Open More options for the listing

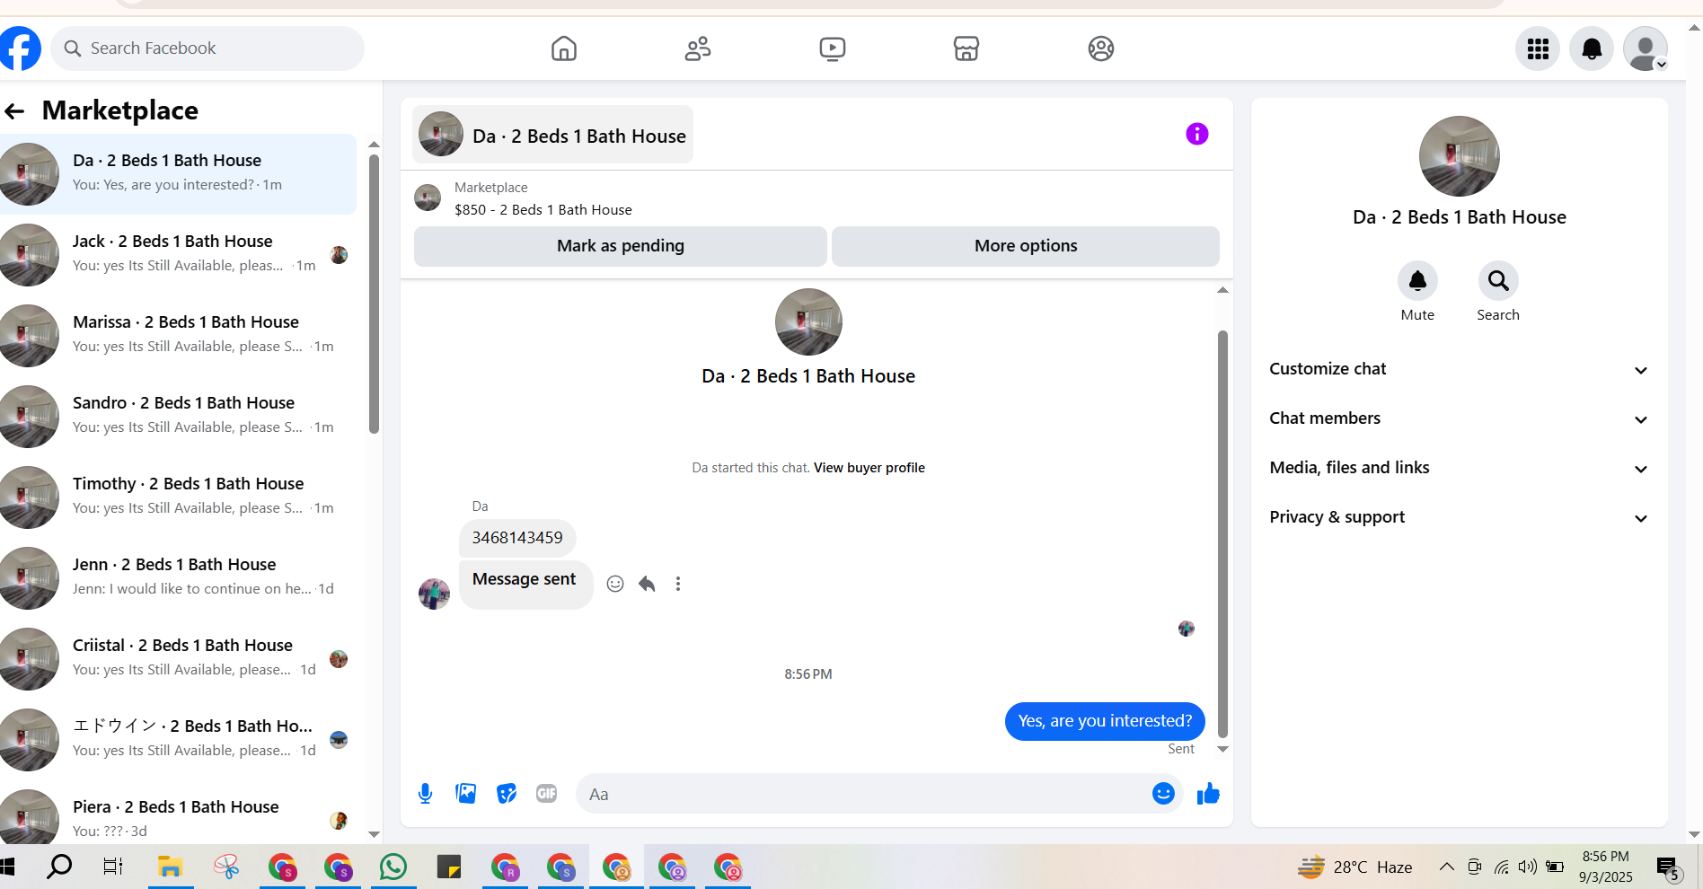coord(1026,246)
